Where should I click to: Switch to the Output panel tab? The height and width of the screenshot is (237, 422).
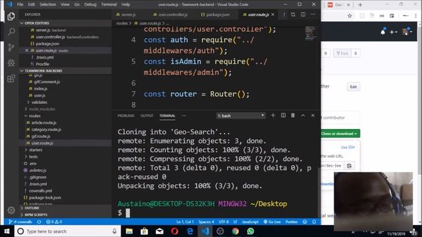146,116
